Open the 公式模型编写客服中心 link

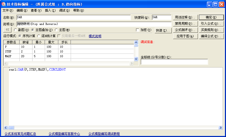(64, 134)
